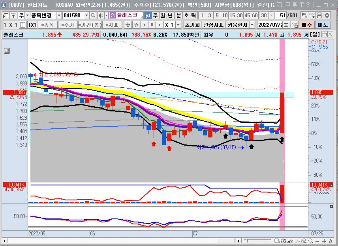
Task: Click the 관심지표 button
Action: click(214, 25)
